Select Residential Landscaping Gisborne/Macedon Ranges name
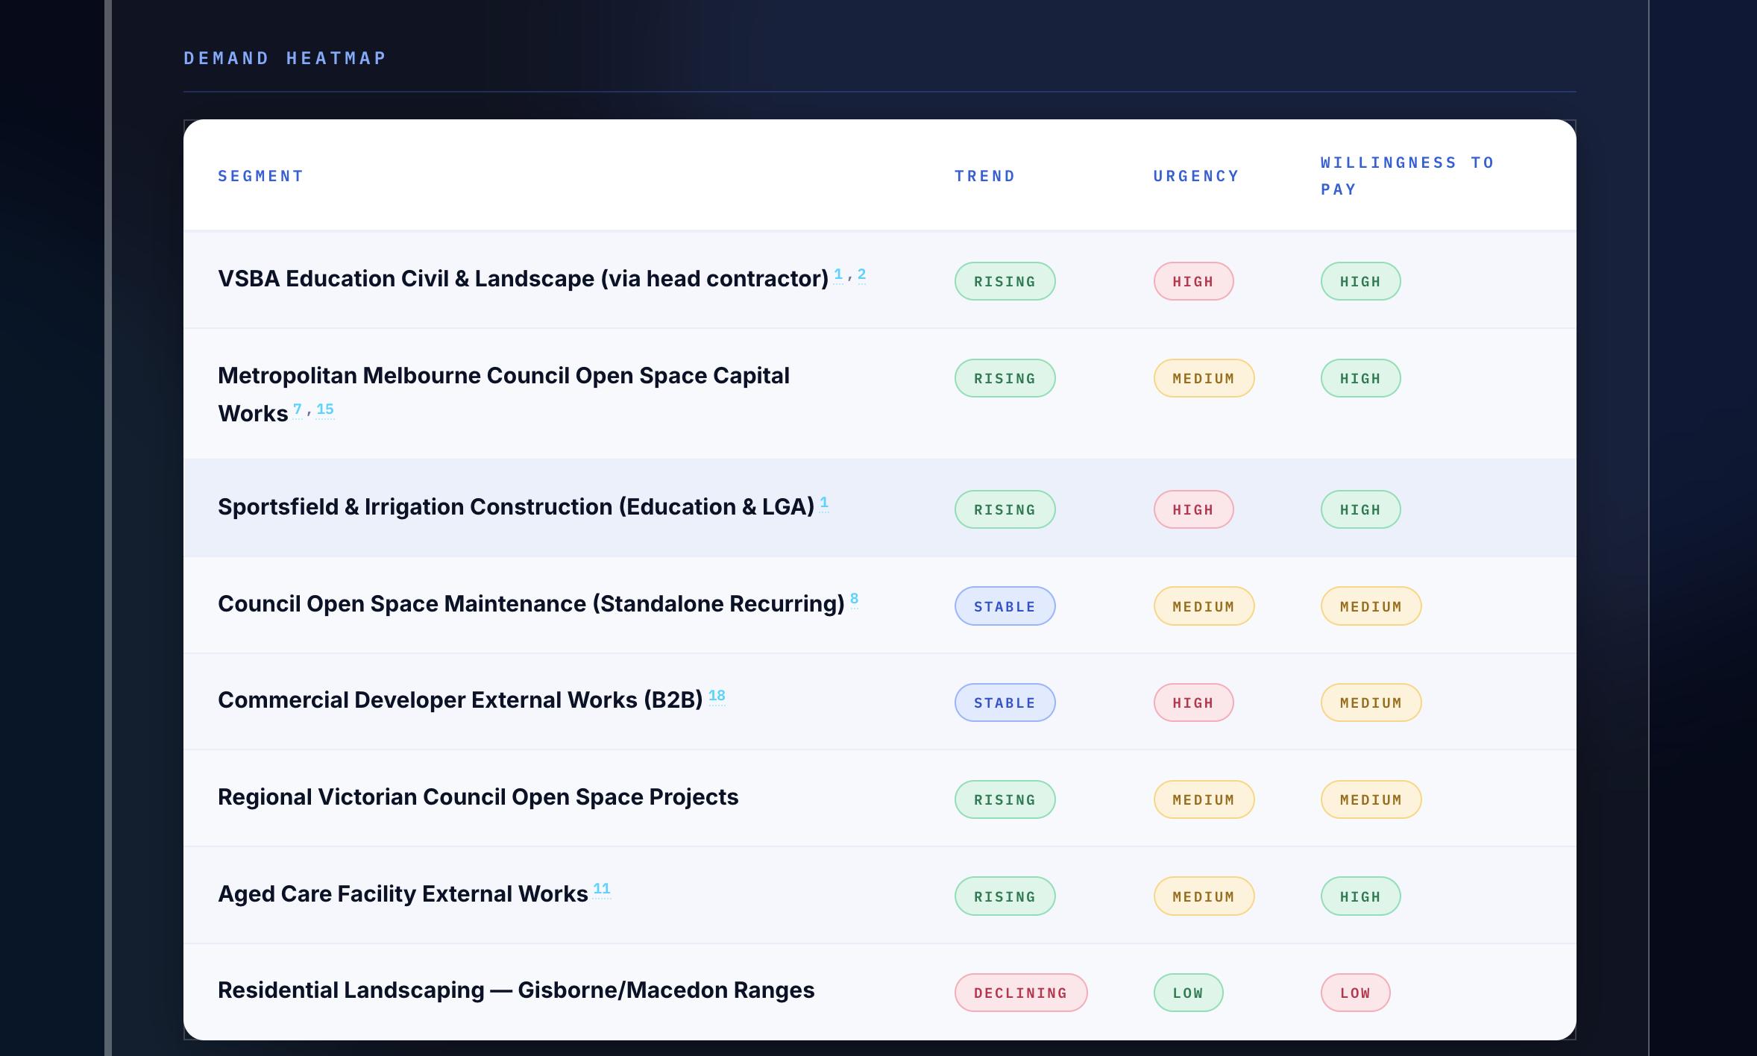 tap(516, 990)
